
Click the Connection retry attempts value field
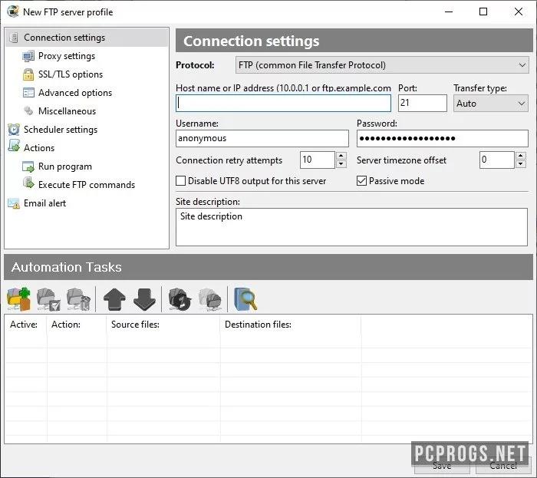pyautogui.click(x=318, y=160)
